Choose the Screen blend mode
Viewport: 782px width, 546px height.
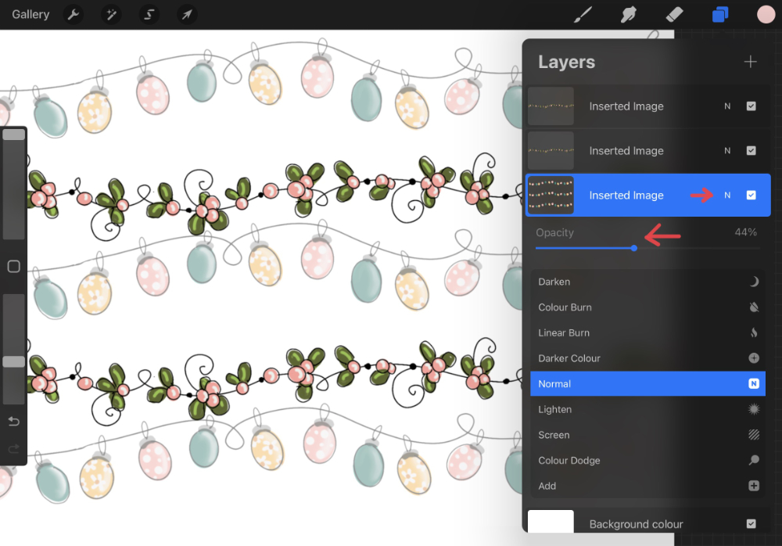[x=647, y=435]
